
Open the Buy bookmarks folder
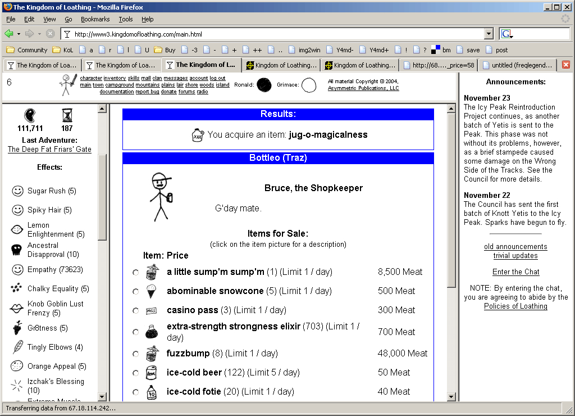click(x=165, y=50)
